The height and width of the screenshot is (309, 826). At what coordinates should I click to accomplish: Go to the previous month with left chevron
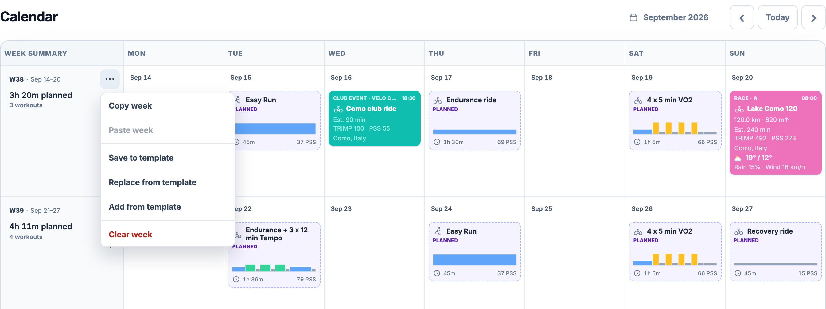coord(742,17)
